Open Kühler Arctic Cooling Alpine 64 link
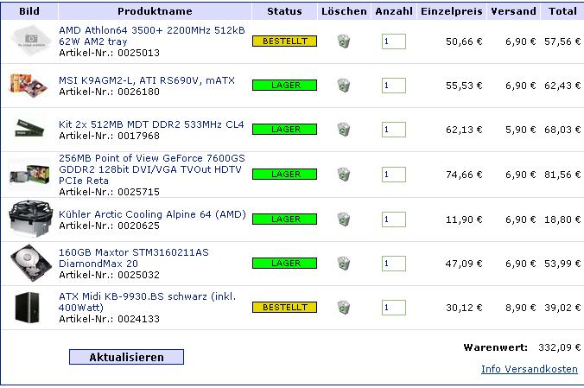The width and height of the screenshot is (584, 388). pyautogui.click(x=152, y=214)
